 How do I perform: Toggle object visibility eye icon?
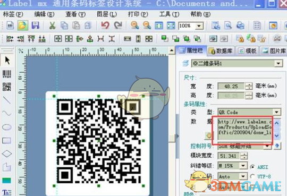click(x=213, y=39)
